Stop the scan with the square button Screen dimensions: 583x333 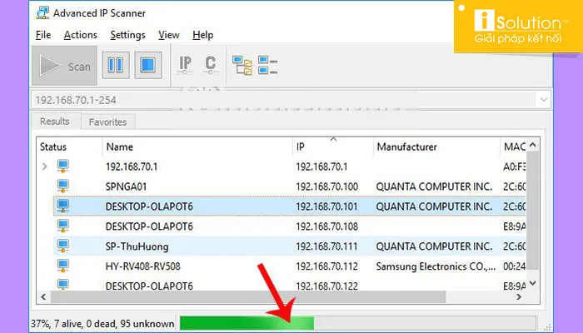(x=148, y=66)
